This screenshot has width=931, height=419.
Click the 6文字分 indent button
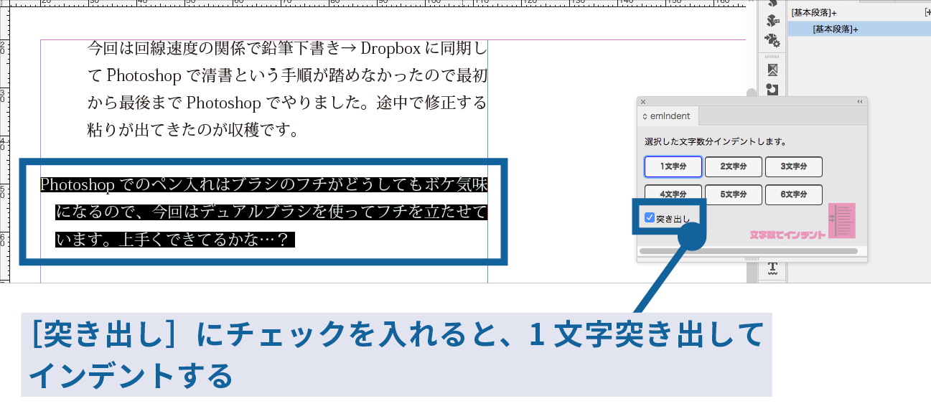794,194
